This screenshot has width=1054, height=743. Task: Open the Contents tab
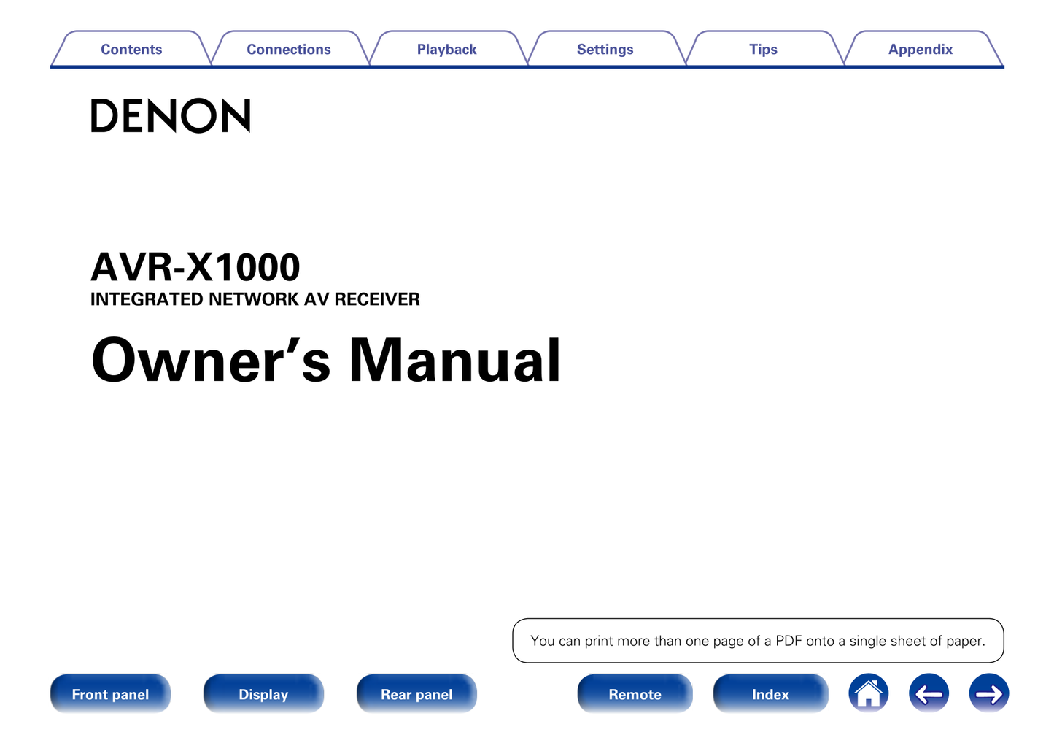131,50
